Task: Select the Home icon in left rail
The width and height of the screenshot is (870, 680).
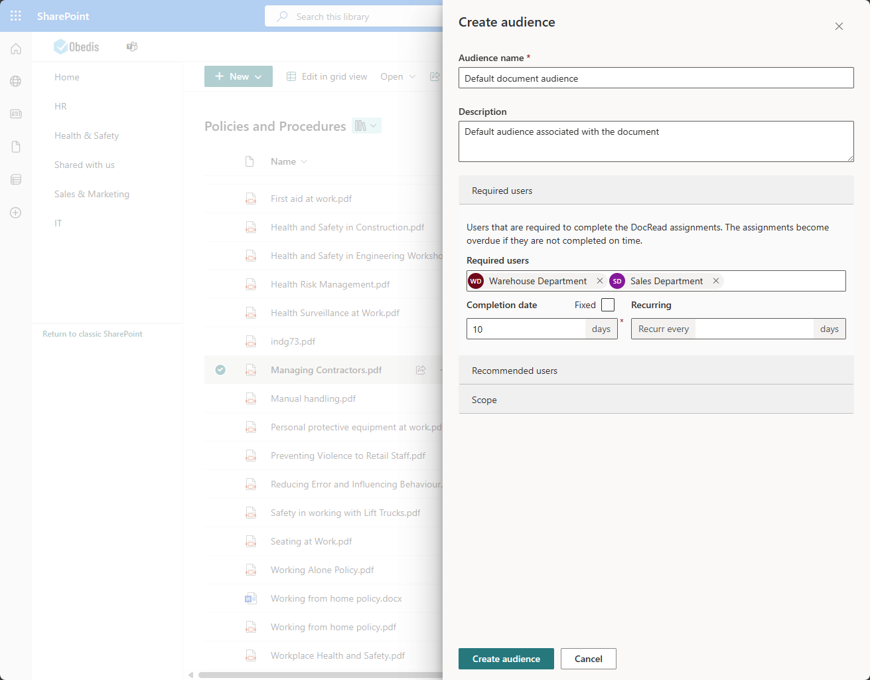Action: [15, 48]
